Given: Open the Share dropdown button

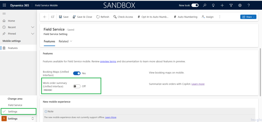Looking at the screenshot, I should point(248,17).
